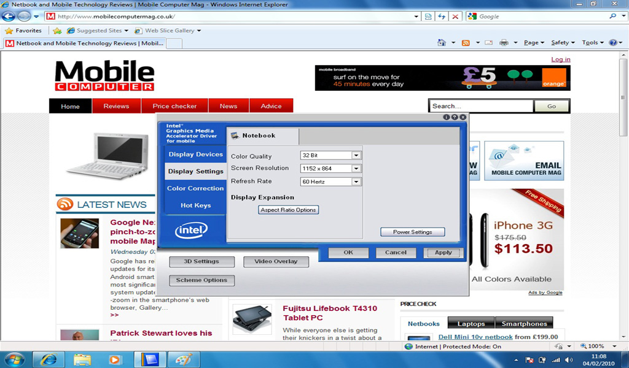Open the network signal tray icon
Viewport: 629px width, 368px height.
pos(555,359)
